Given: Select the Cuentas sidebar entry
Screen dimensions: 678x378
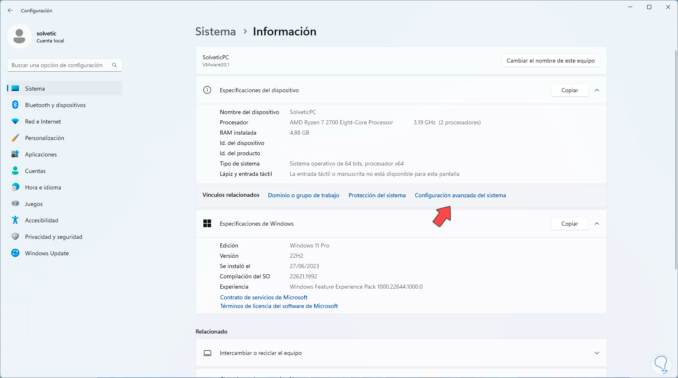Looking at the screenshot, I should point(65,171).
